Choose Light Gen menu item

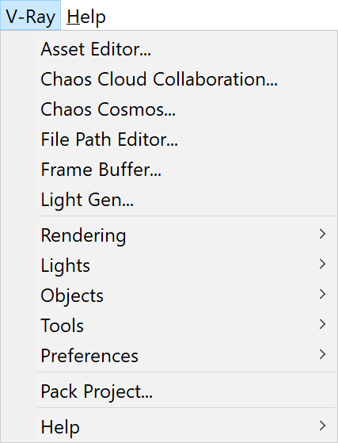point(187,200)
